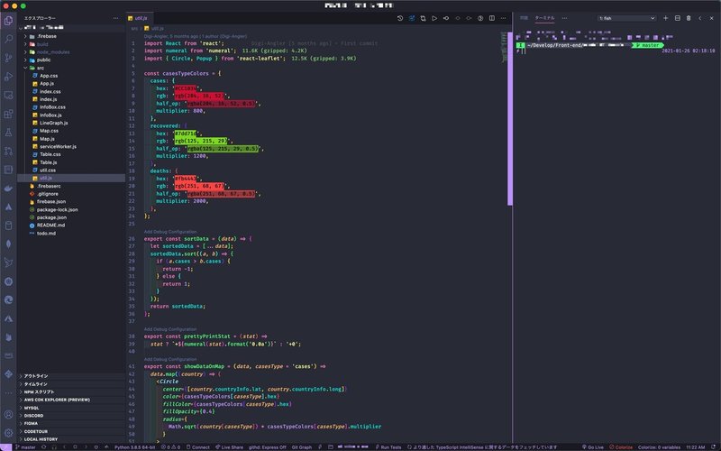This screenshot has height=451, width=721.
Task: Switch to the ターミナル panel tab
Action: pos(544,18)
